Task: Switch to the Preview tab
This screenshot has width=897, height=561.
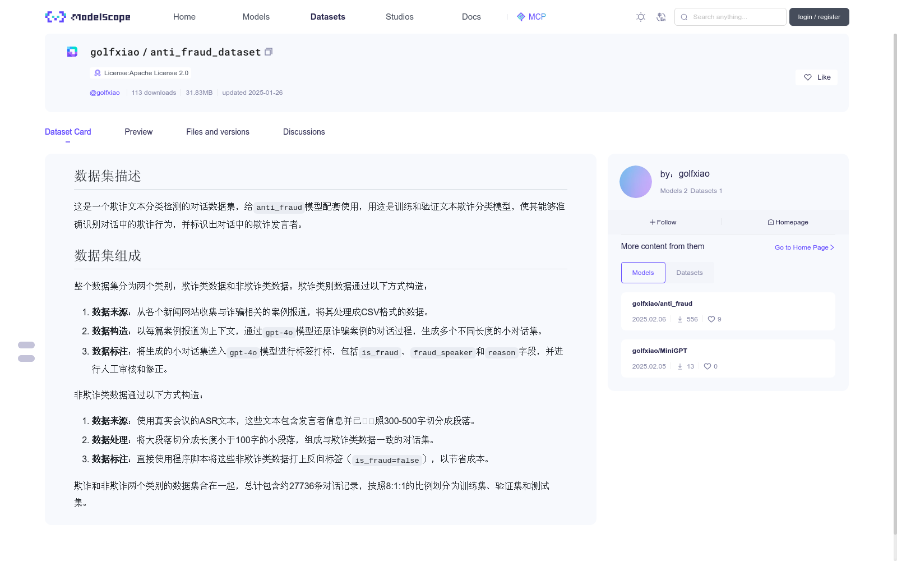Action: (138, 132)
